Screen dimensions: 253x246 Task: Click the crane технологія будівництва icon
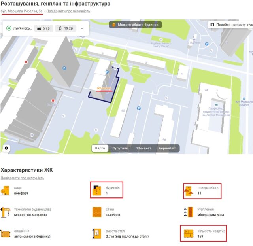click(6, 212)
